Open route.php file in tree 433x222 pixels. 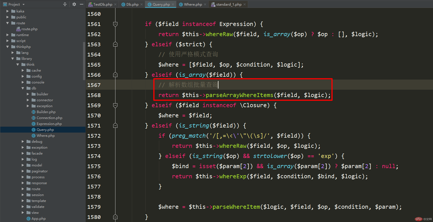point(29,29)
